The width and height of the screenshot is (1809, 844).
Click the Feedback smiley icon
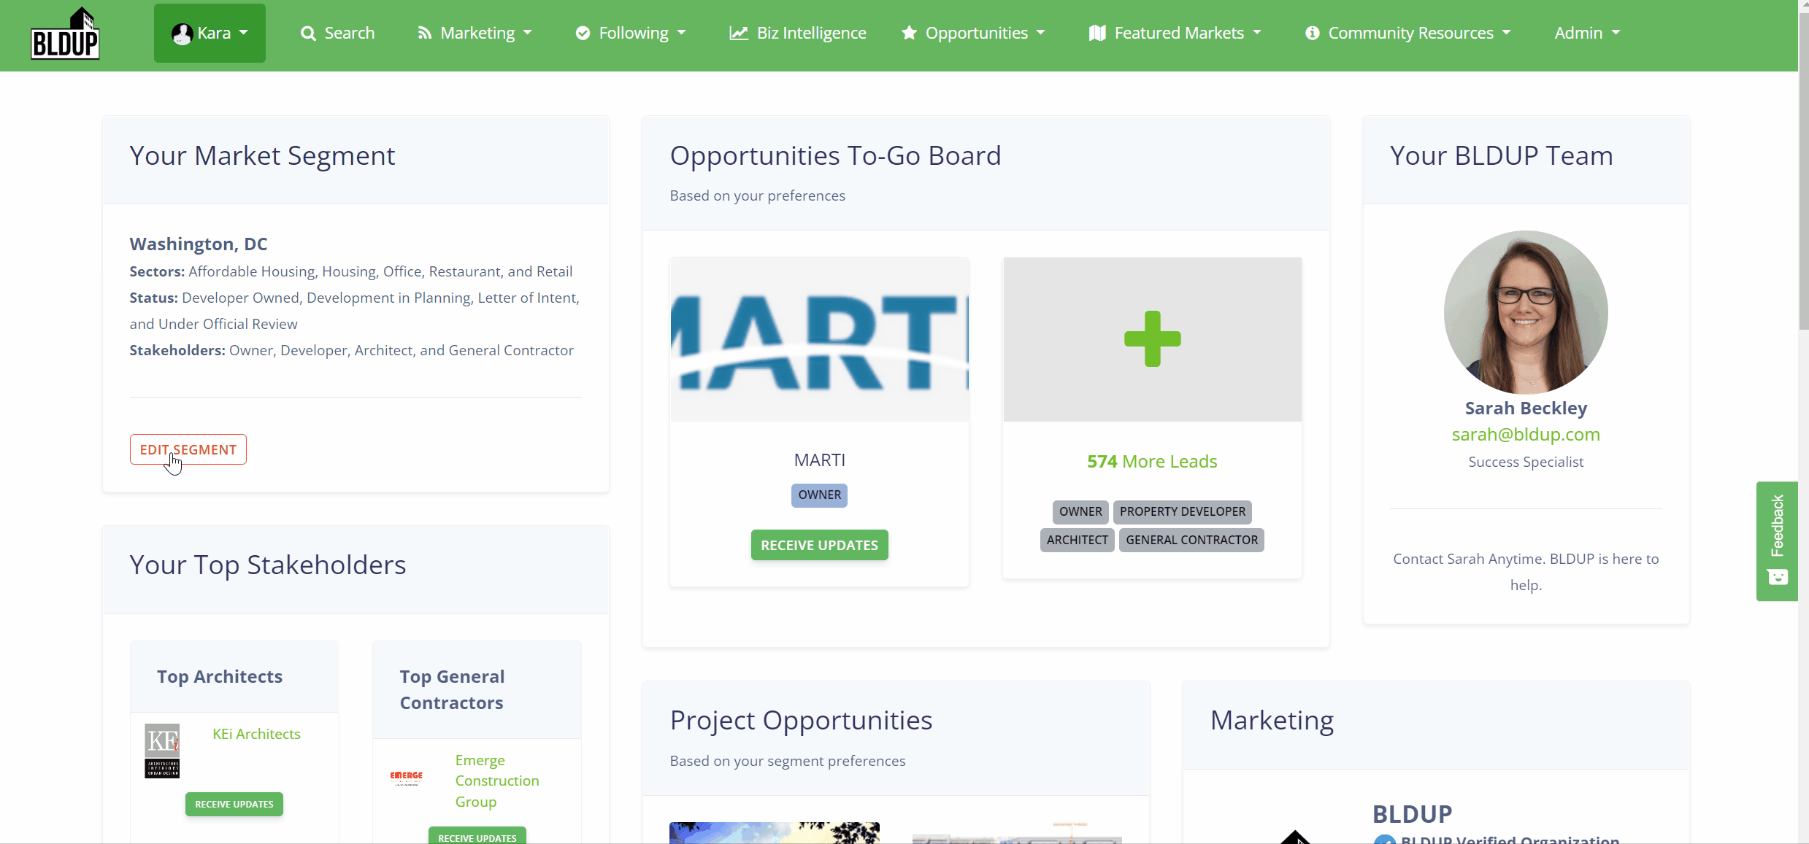1778,577
